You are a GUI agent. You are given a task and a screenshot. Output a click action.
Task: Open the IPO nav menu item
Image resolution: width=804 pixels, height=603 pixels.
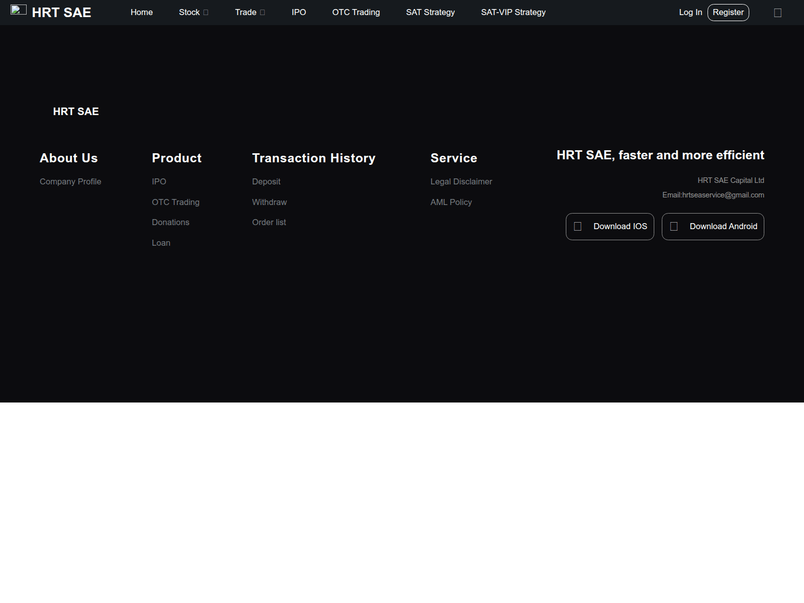point(298,12)
